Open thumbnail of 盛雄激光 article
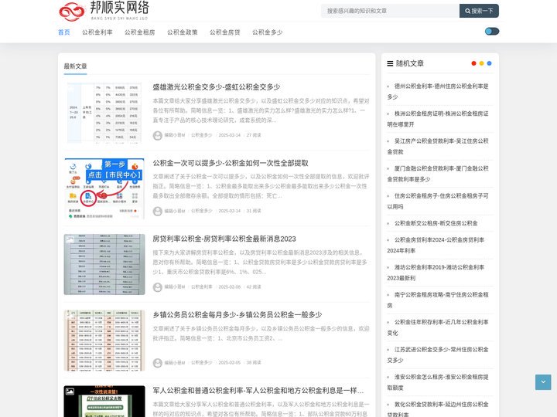Viewport: 557px width, 417px height. point(104,113)
